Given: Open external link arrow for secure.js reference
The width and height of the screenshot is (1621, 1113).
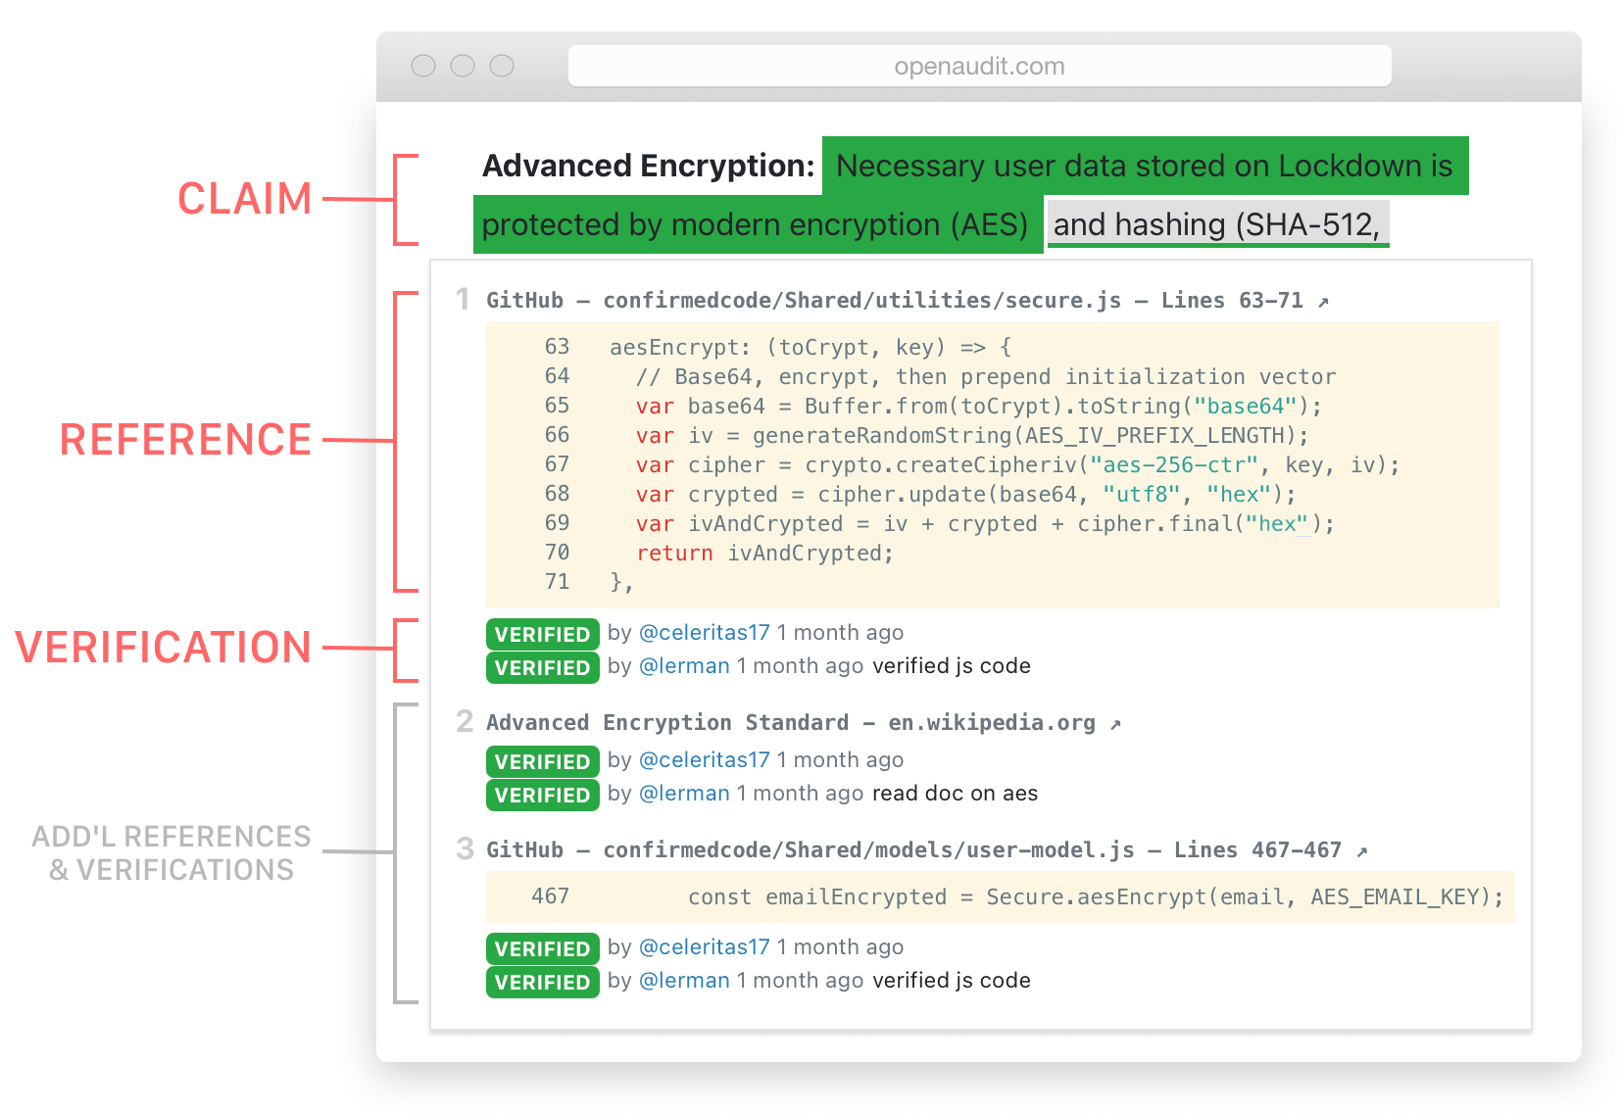Looking at the screenshot, I should [x=1323, y=302].
